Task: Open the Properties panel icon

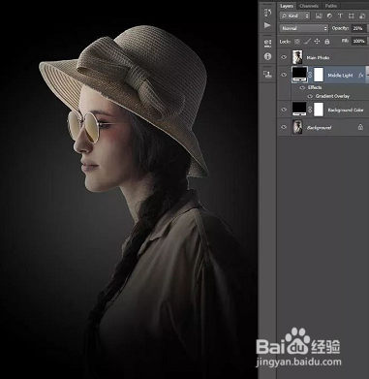Action: tap(267, 43)
